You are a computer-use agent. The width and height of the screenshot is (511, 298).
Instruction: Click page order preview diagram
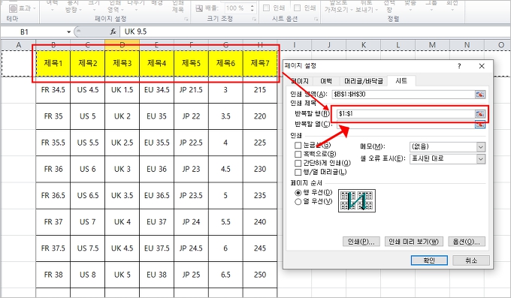click(x=357, y=200)
